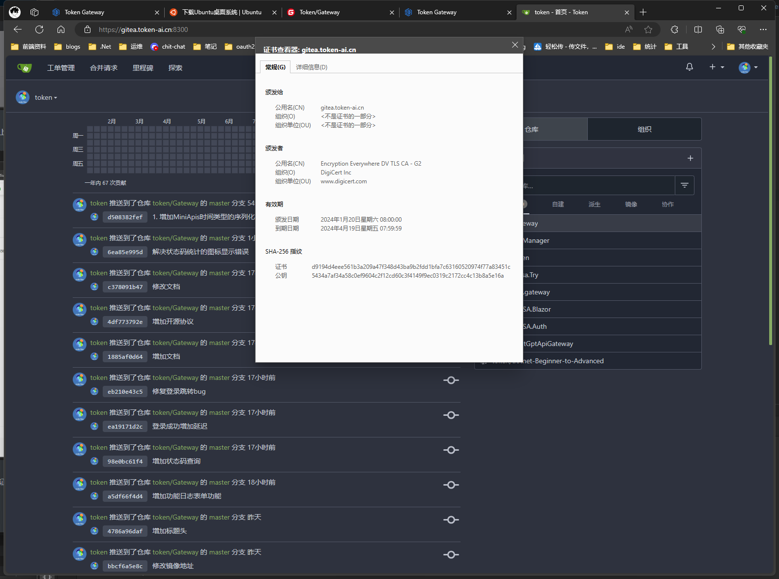The image size is (779, 579).
Task: Select the first Token Gateway browser tab
Action: tap(106, 12)
